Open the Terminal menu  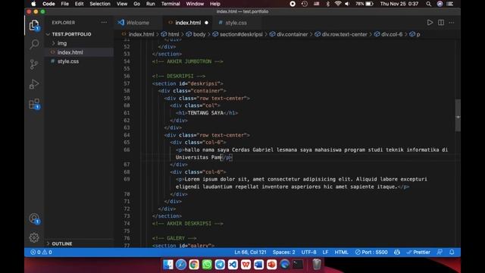tap(171, 4)
